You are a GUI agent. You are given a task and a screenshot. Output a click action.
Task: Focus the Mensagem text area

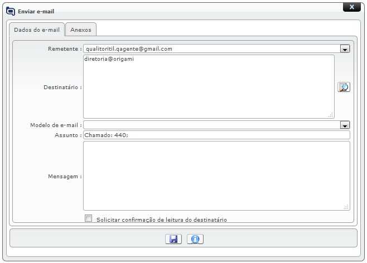point(216,176)
